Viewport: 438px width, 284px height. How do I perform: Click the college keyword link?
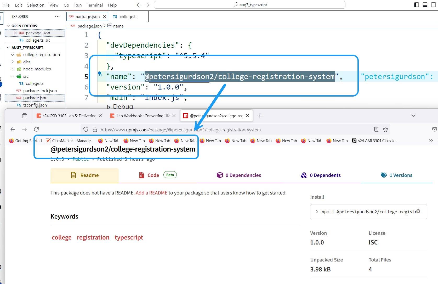tap(62, 237)
